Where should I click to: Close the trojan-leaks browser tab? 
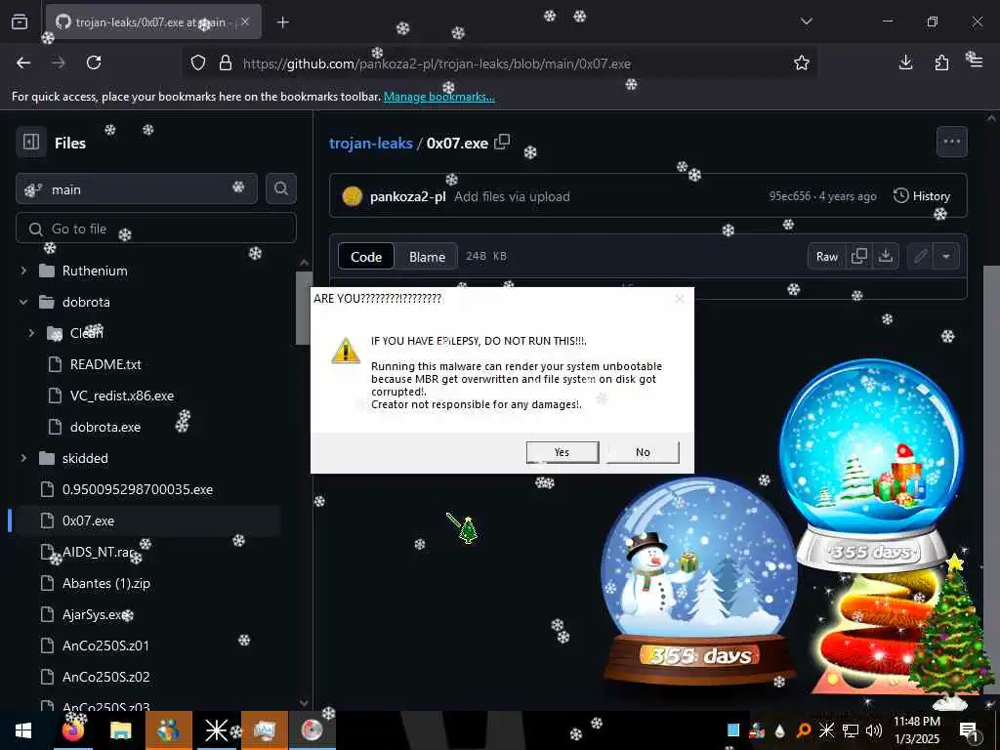pos(245,21)
